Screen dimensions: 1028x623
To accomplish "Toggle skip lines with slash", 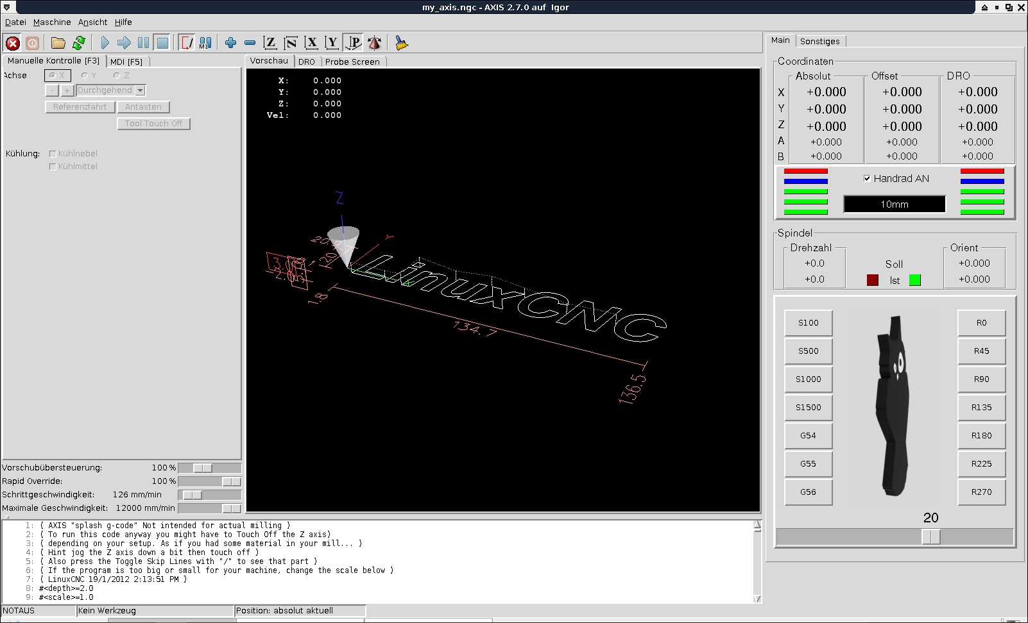I will click(186, 43).
